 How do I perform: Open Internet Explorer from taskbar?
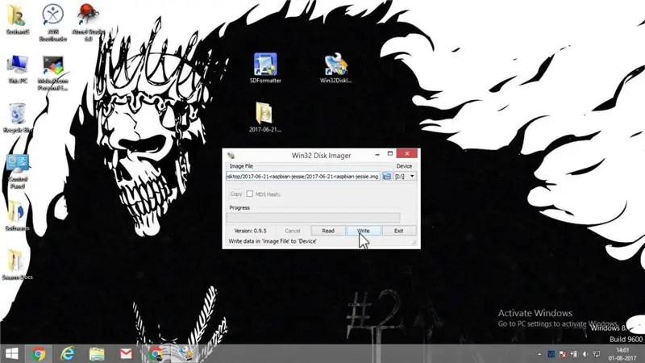pos(68,353)
